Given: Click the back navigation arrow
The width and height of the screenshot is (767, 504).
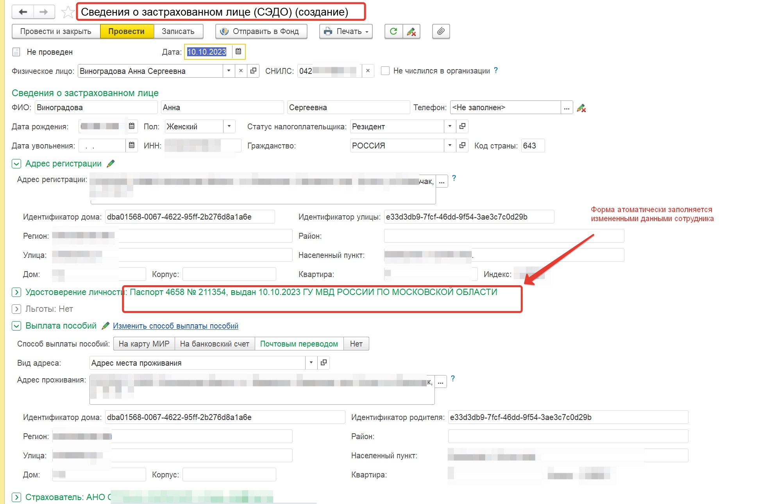Looking at the screenshot, I should 23,12.
